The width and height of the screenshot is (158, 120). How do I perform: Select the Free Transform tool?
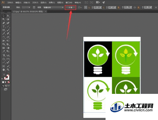(8, 41)
